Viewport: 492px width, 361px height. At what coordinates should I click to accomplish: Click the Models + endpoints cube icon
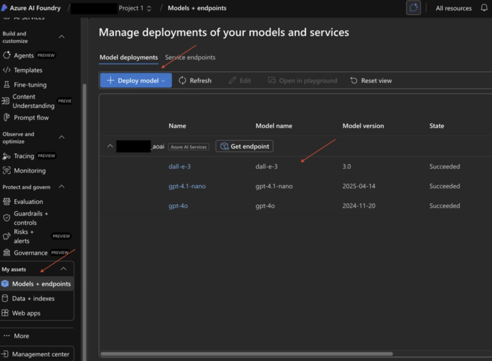pos(5,284)
